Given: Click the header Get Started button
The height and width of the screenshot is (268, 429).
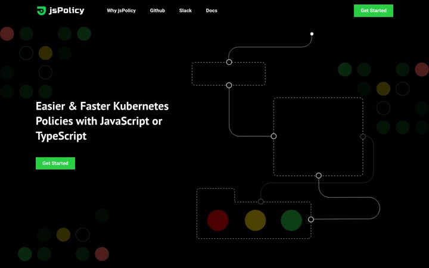Looking at the screenshot, I should coord(373,11).
